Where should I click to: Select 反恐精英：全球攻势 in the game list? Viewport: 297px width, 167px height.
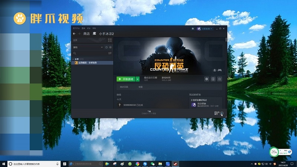(92, 63)
